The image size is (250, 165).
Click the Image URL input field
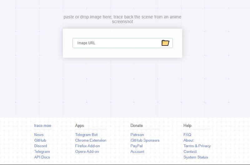116,43
